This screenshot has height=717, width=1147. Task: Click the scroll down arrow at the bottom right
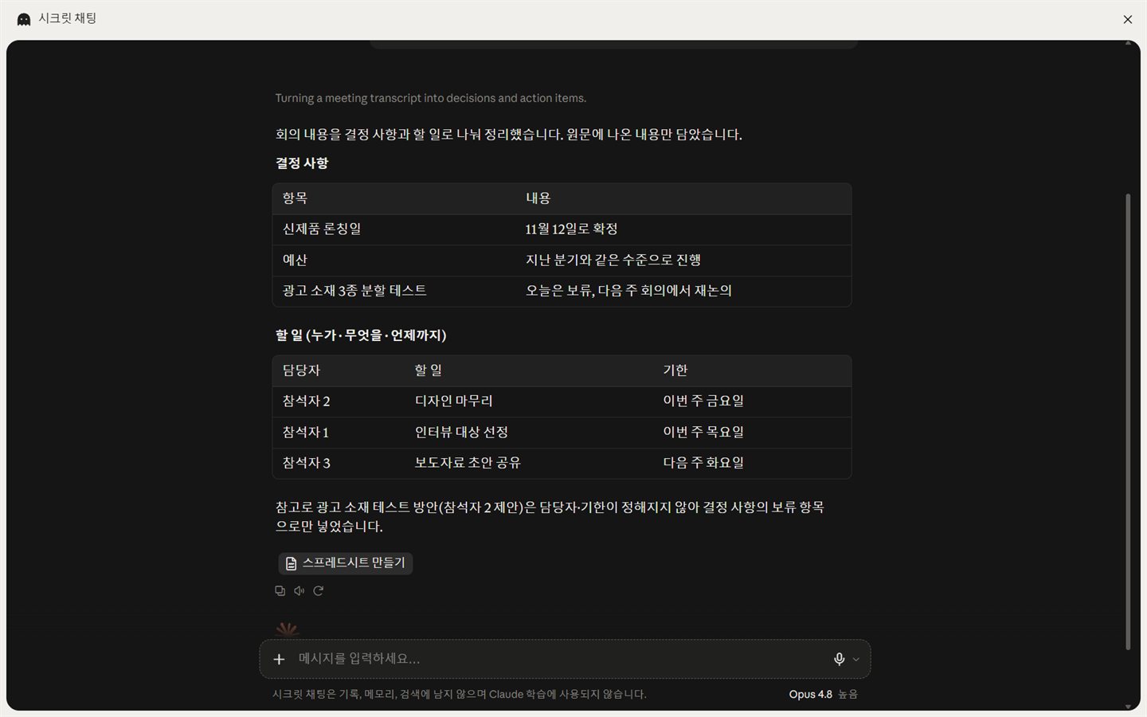pos(1127,707)
